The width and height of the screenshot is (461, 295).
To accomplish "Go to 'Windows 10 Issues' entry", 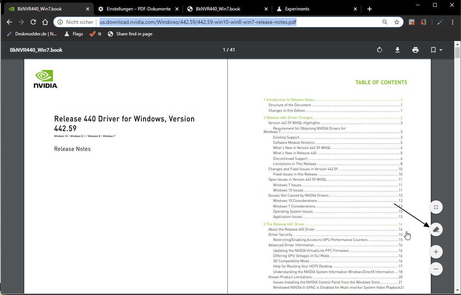I will click(x=337, y=190).
